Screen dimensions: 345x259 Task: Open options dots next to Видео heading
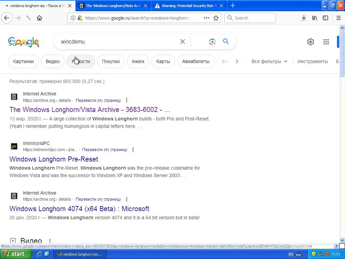pos(50,241)
